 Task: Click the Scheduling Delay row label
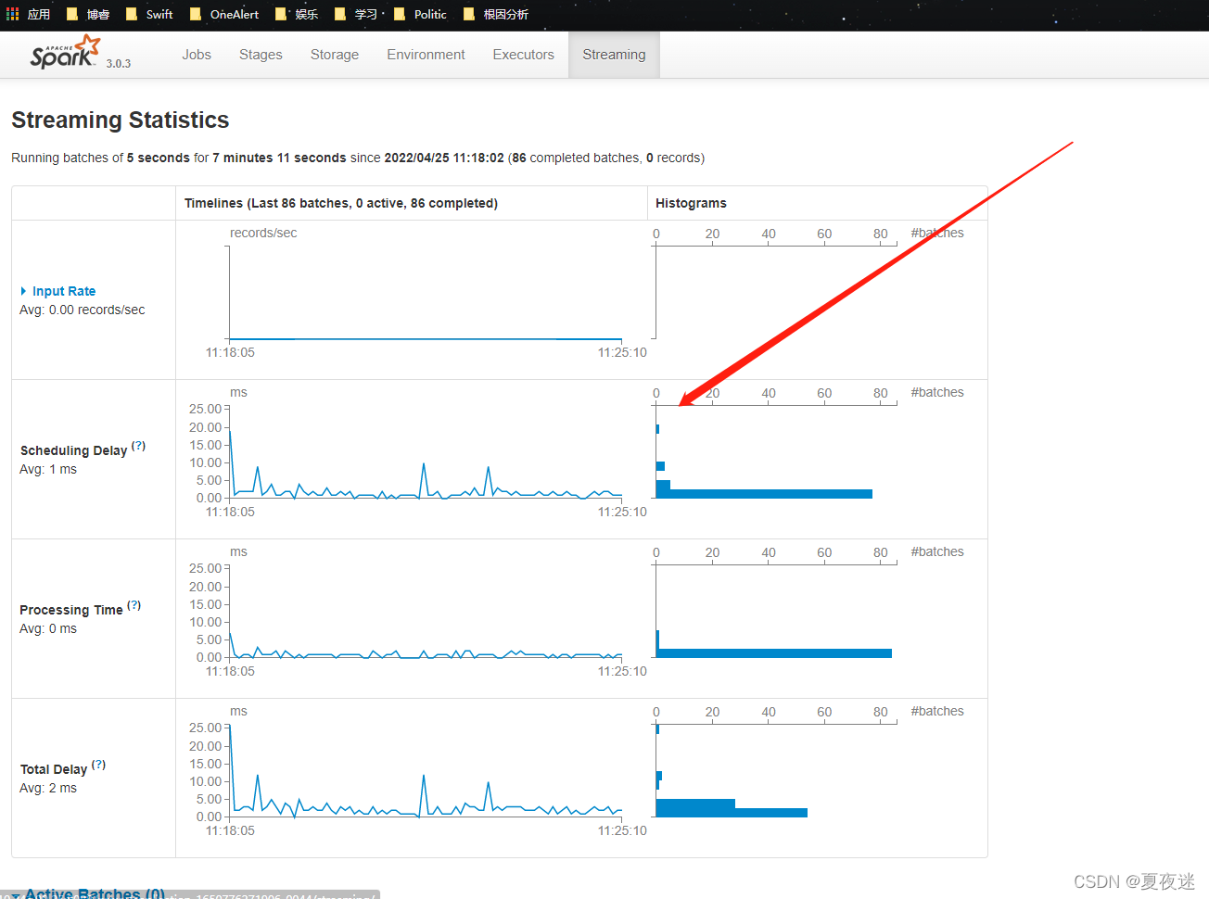pos(73,450)
